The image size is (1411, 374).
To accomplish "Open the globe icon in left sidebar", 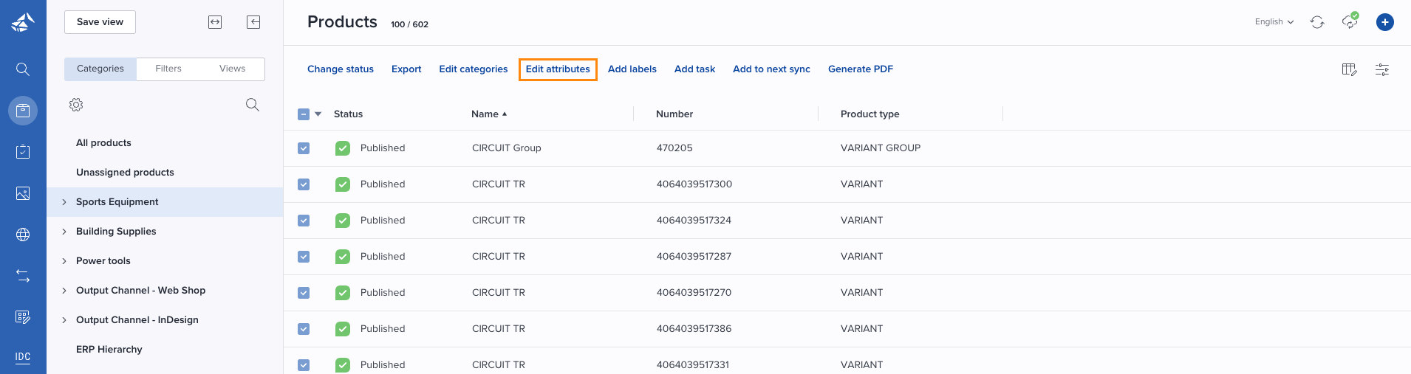I will point(23,235).
